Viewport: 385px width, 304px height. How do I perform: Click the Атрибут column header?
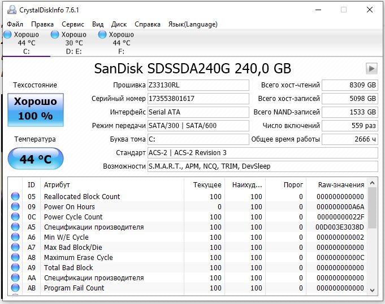click(x=112, y=184)
